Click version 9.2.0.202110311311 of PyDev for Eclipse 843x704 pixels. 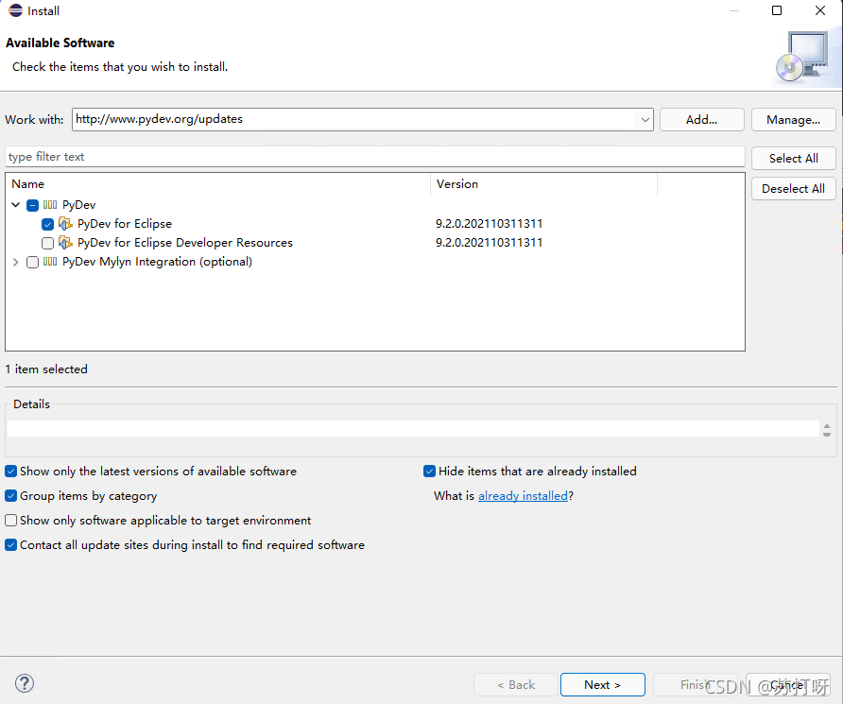coord(489,224)
